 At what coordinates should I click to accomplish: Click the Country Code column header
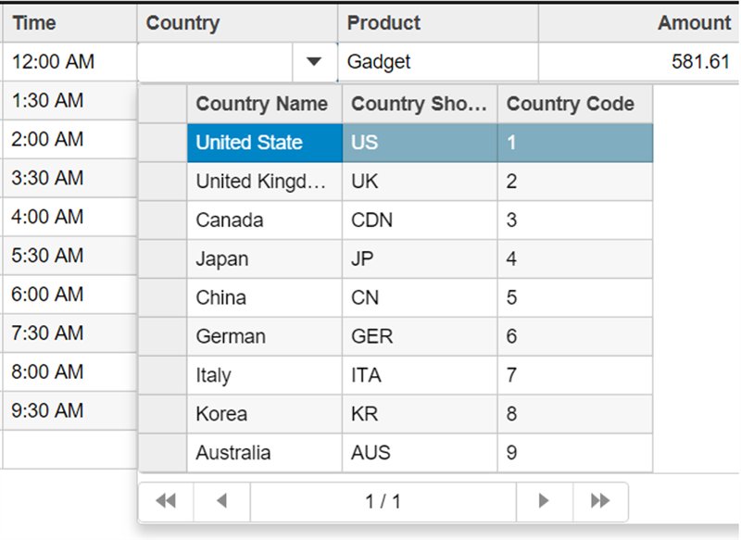tap(572, 104)
